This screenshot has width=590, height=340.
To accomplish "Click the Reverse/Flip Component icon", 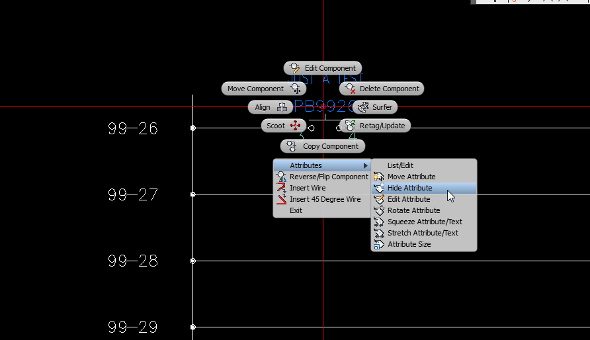I will click(x=281, y=177).
